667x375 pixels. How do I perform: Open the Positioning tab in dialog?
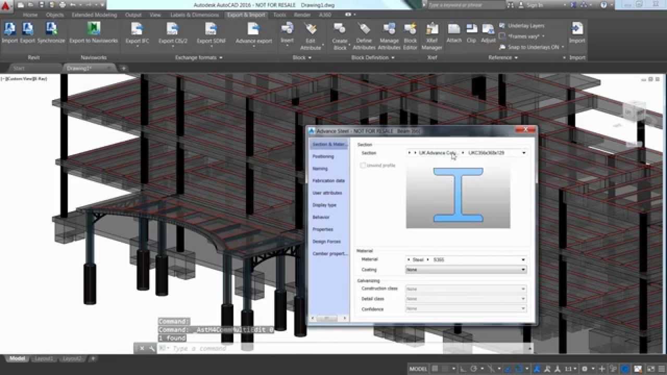[x=323, y=156]
